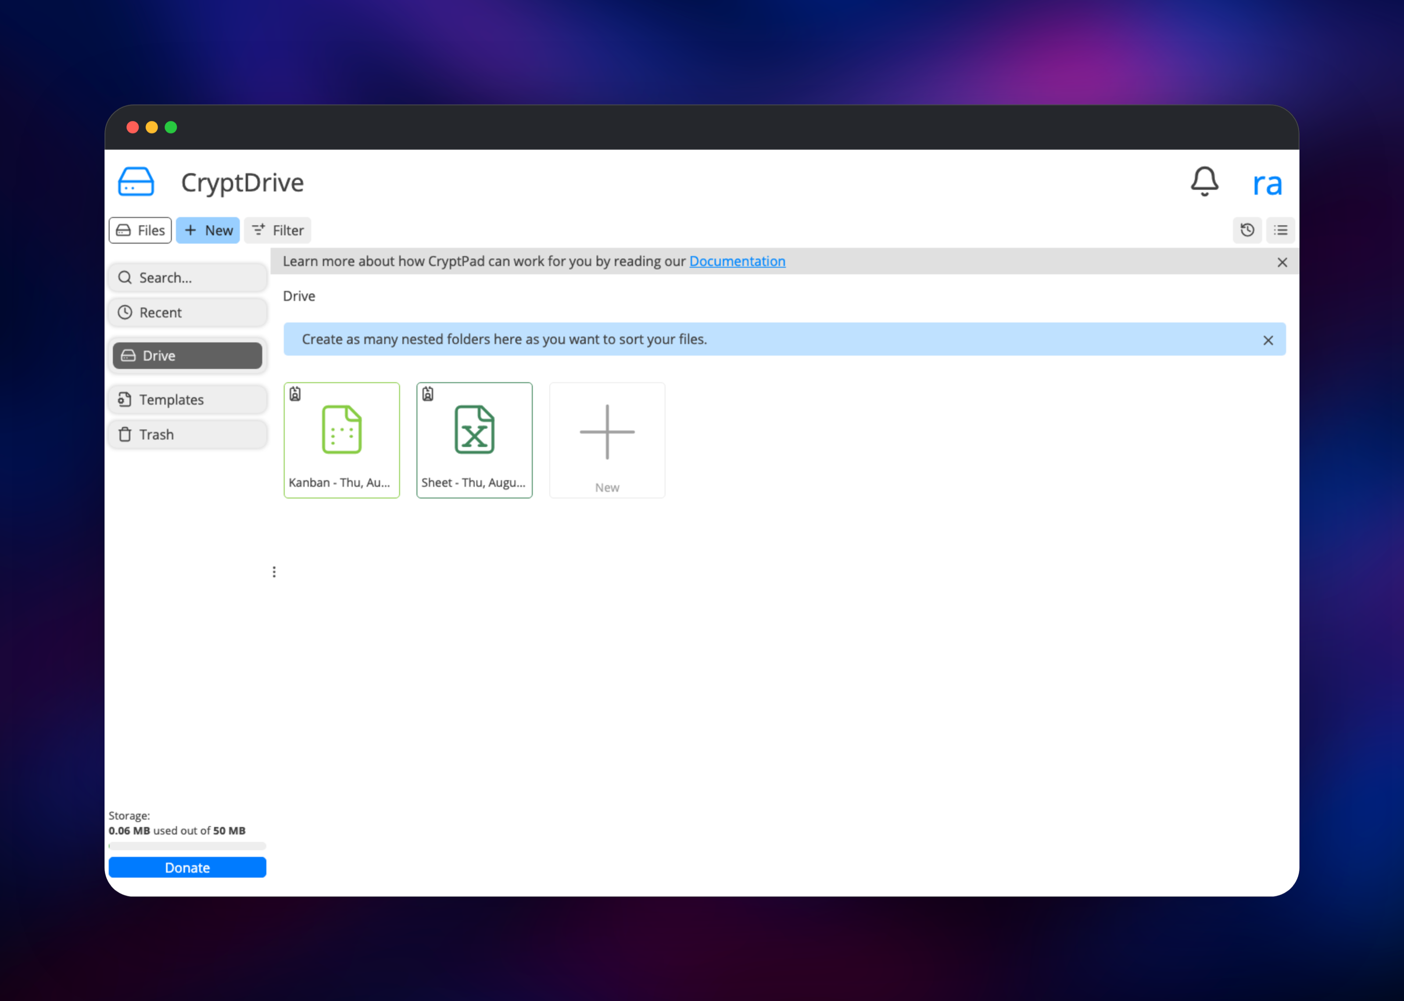Click the owner badge on Kanban tile

click(295, 394)
